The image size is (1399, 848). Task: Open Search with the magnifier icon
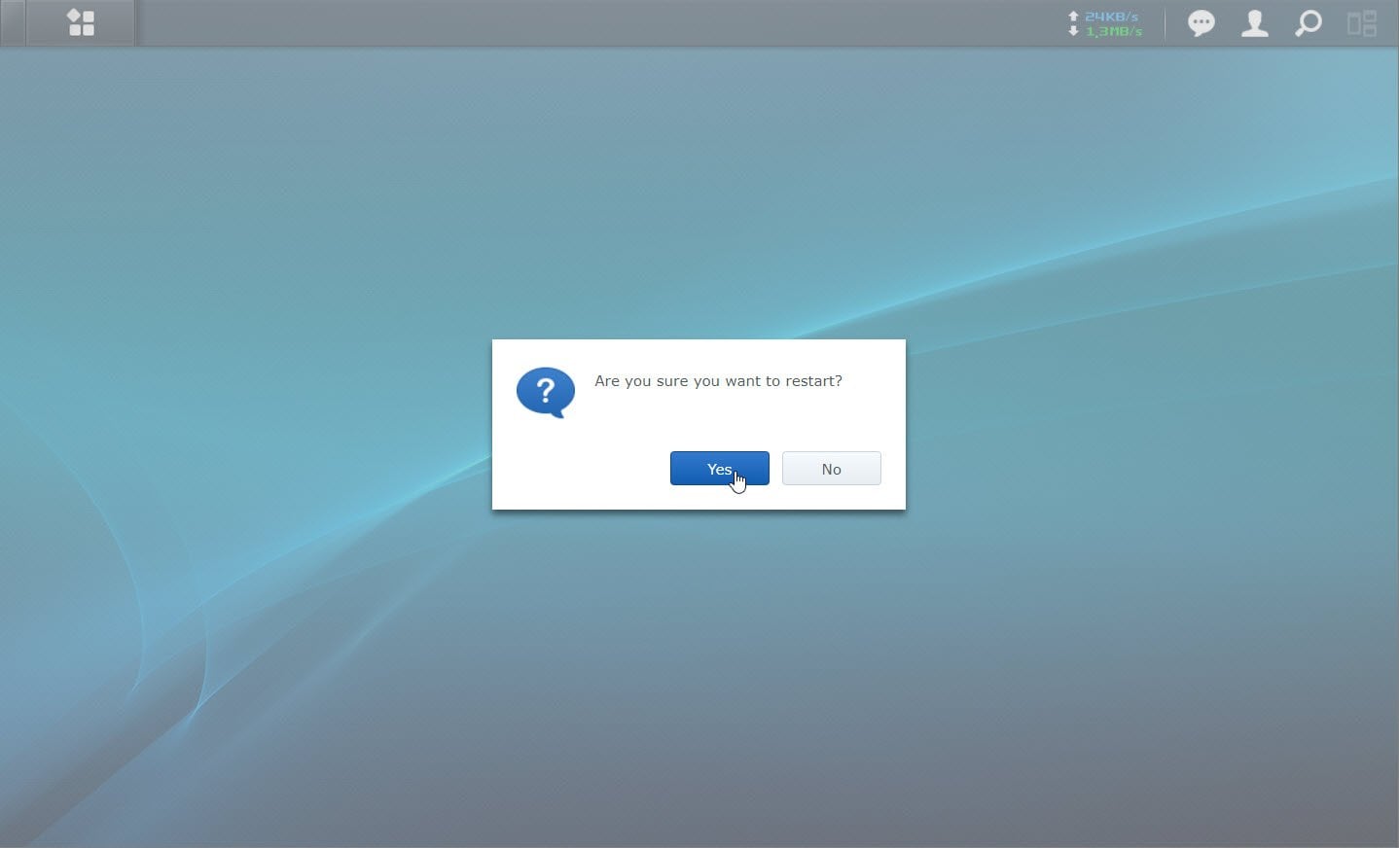[1309, 23]
